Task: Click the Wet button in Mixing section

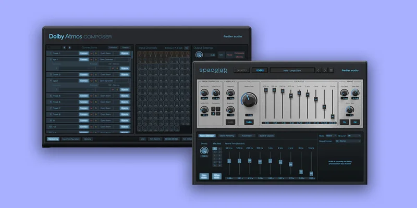Action: pos(355,122)
